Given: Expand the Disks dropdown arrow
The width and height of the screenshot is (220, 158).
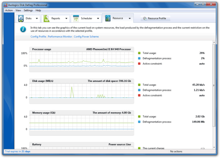Looking at the screenshot, I should click(x=37, y=18).
